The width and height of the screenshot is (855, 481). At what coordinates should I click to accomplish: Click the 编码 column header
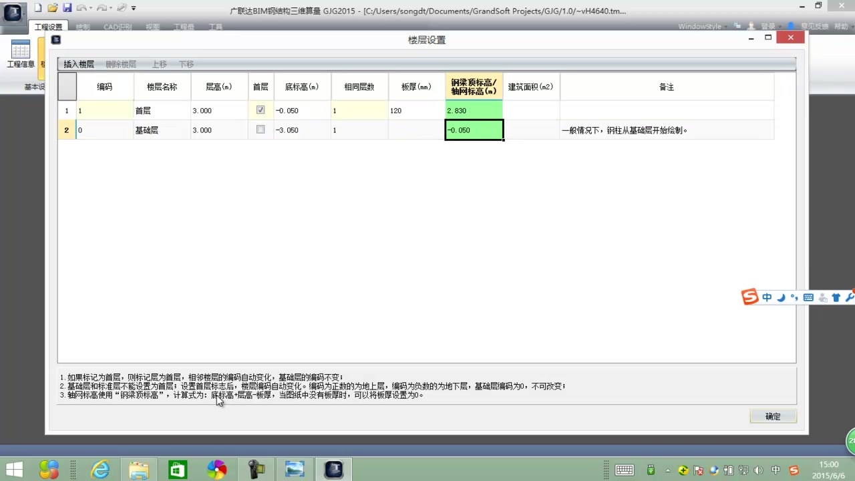coord(105,87)
